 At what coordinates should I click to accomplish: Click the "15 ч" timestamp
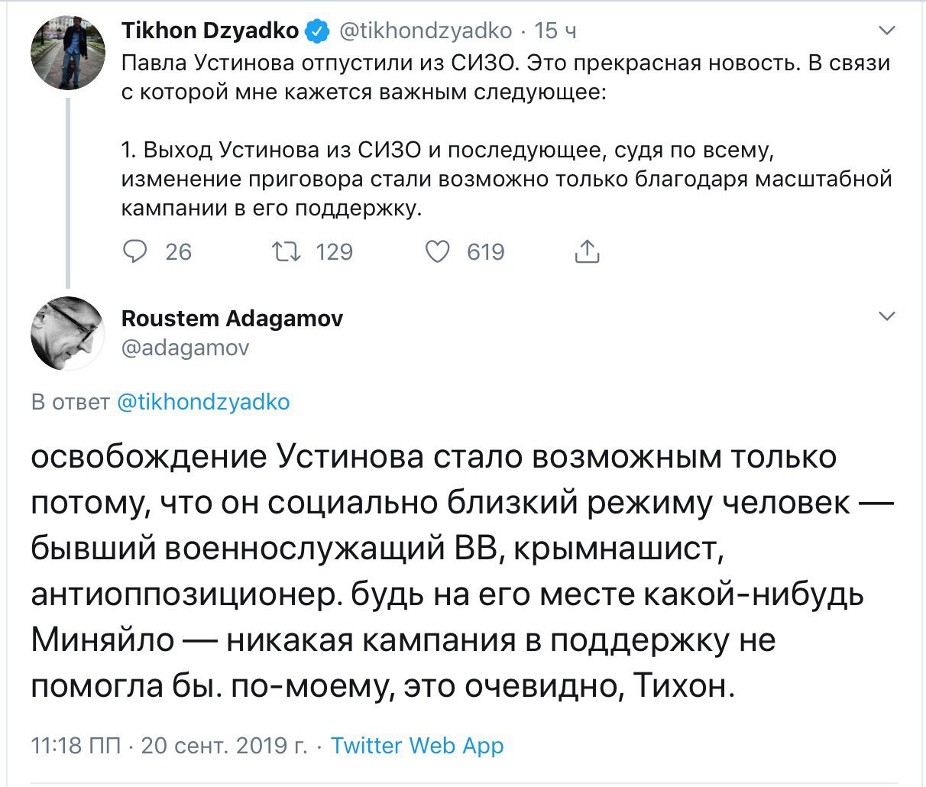pos(555,31)
